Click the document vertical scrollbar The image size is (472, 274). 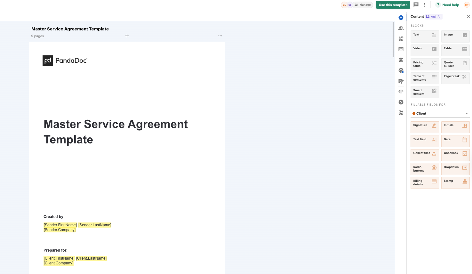393,39
